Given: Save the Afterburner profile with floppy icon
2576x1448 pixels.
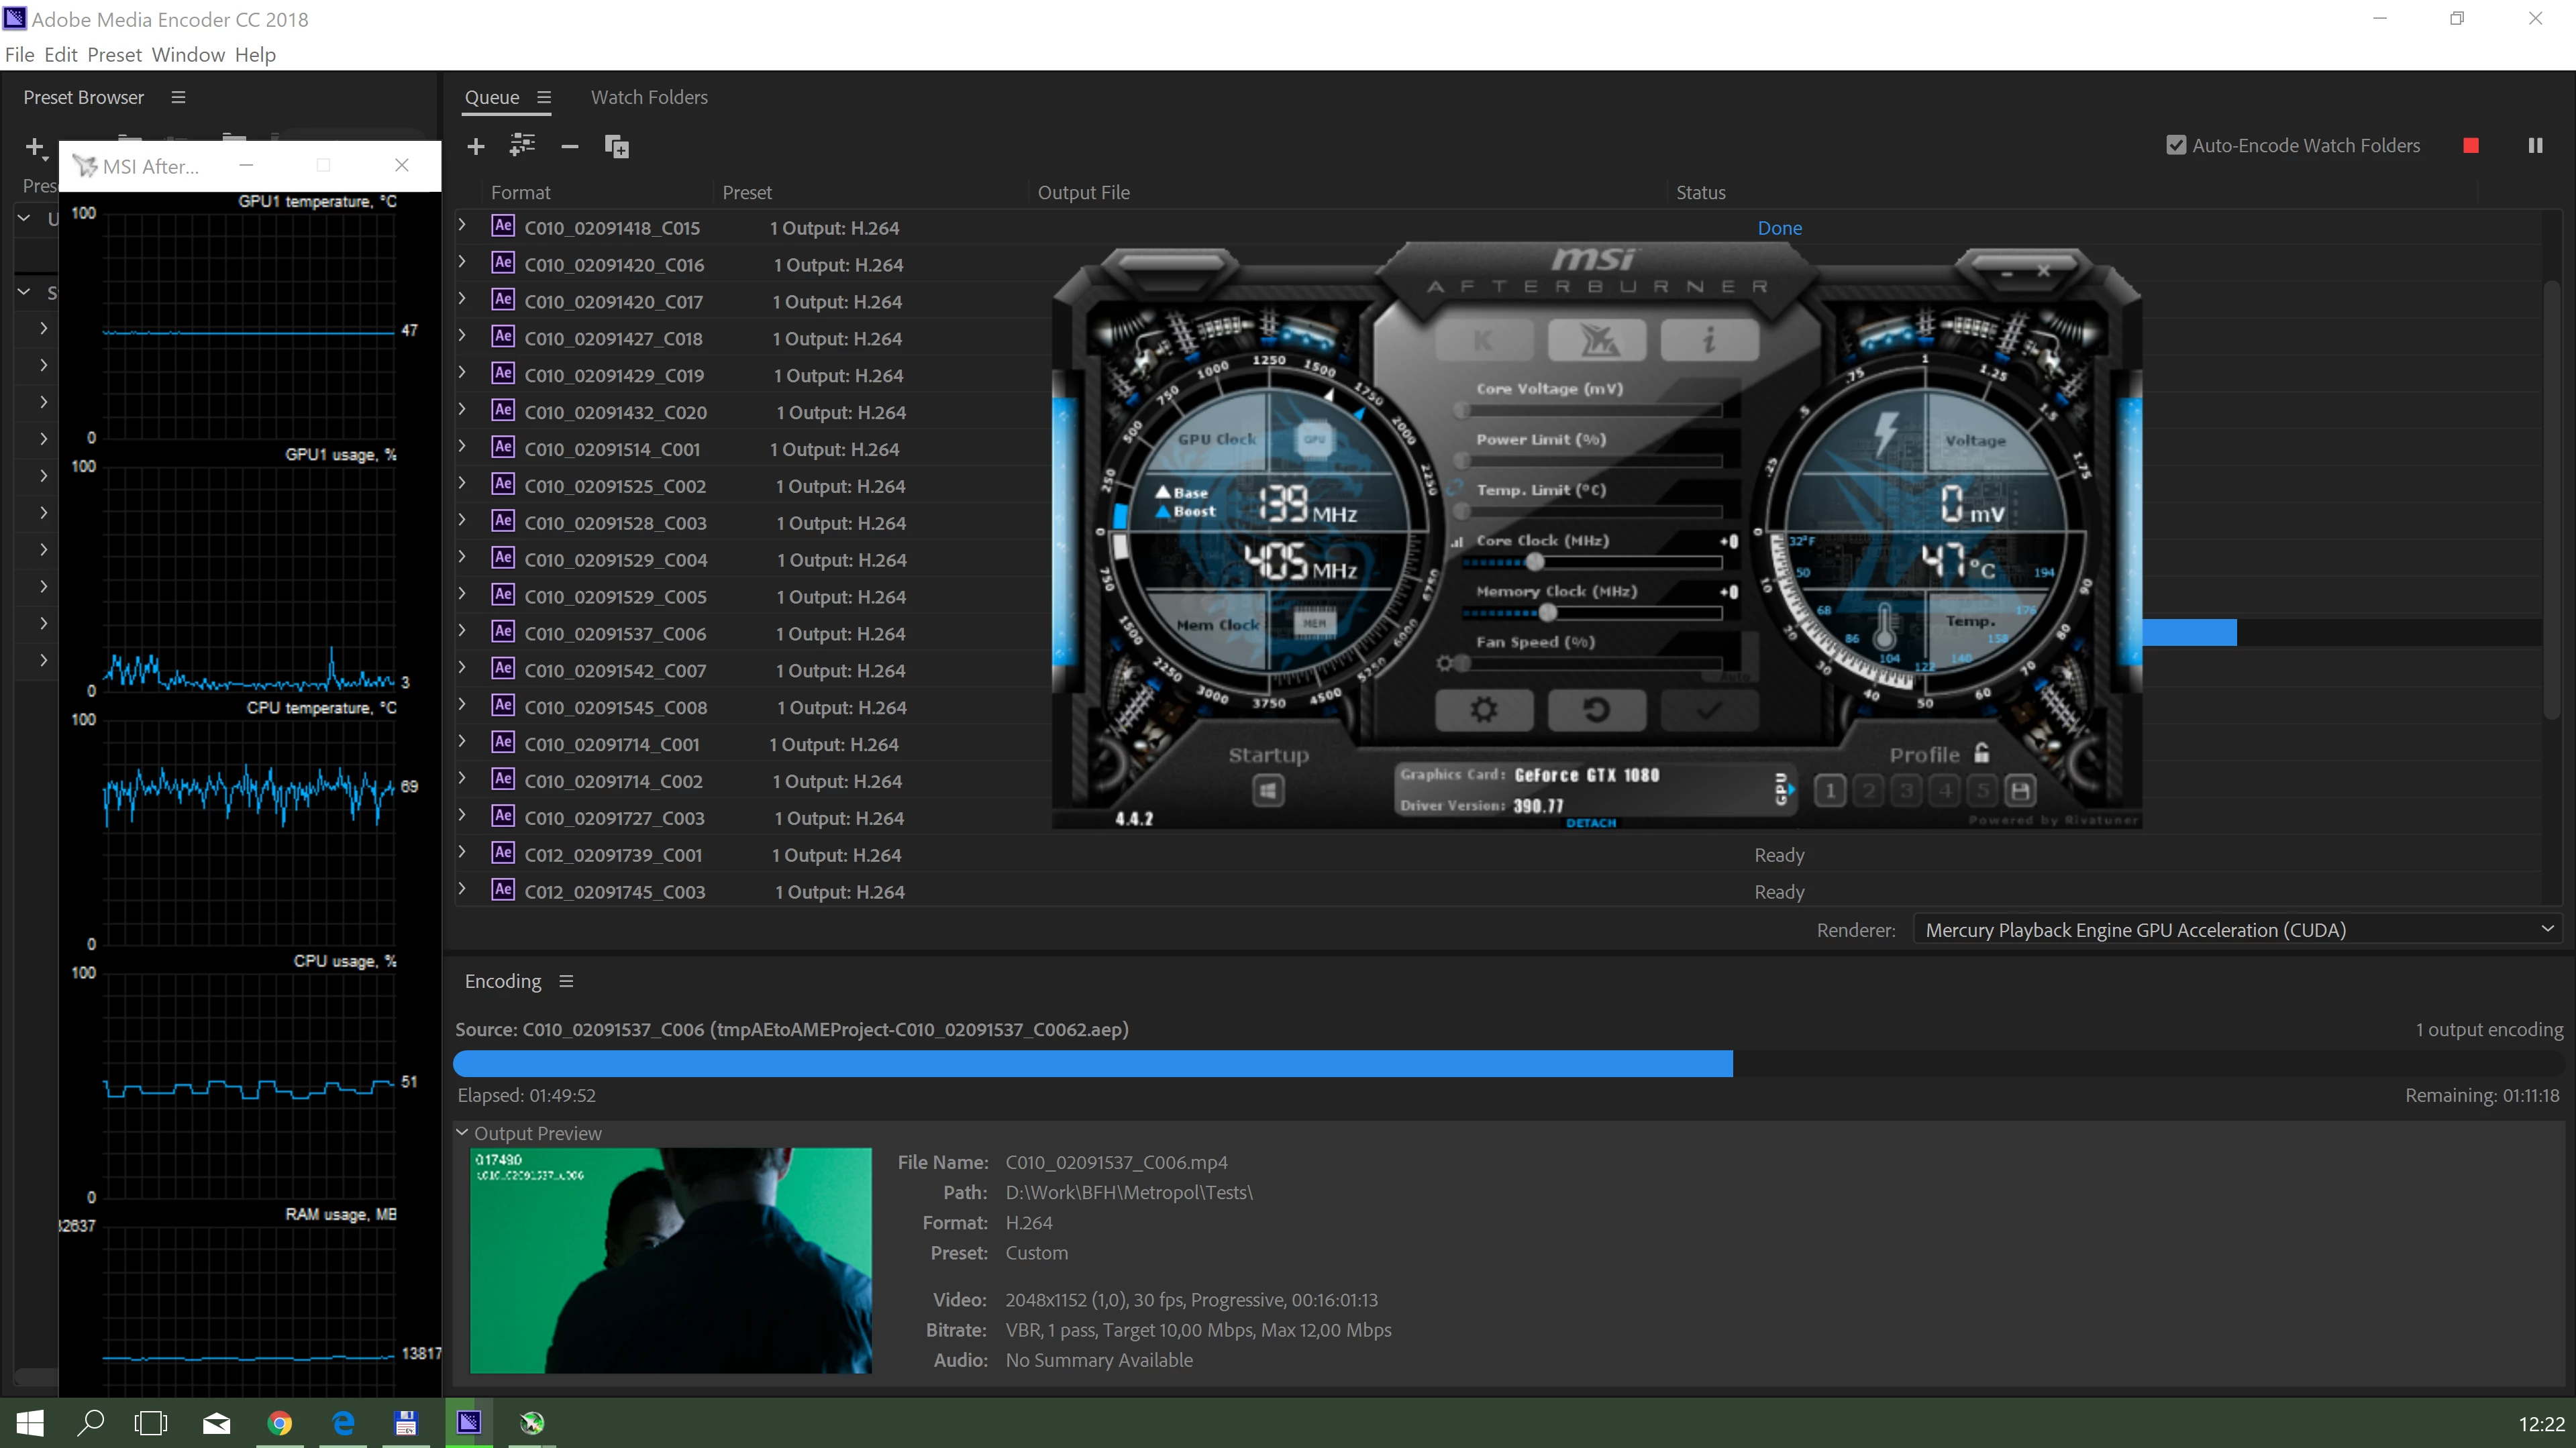Looking at the screenshot, I should pyautogui.click(x=2020, y=791).
